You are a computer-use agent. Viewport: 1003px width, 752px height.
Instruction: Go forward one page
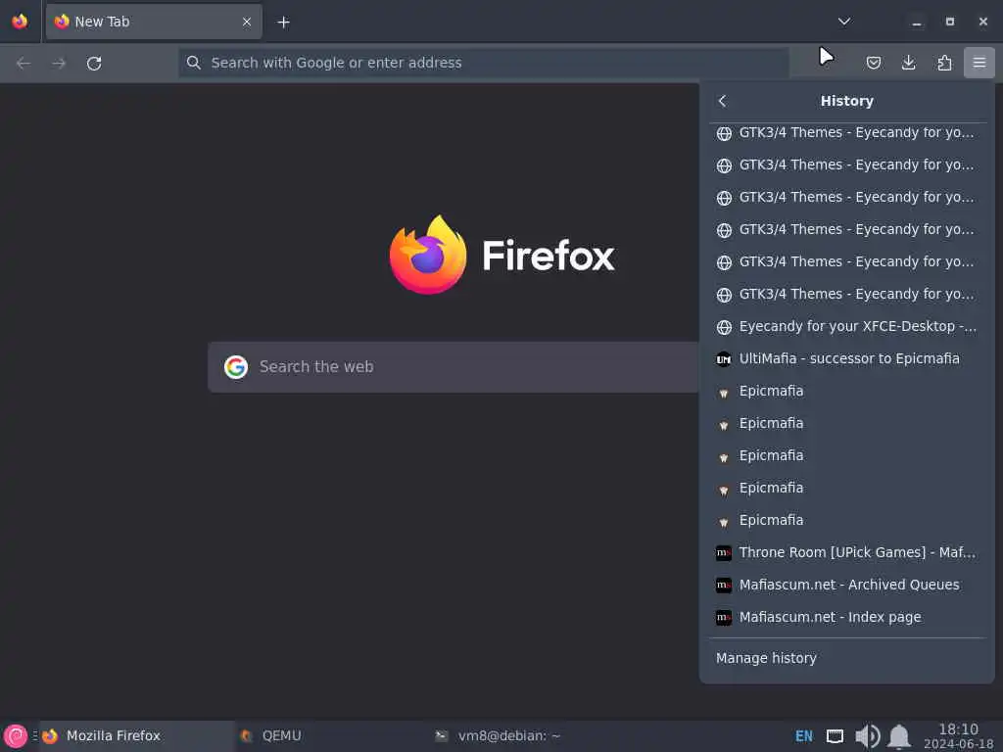coord(59,63)
